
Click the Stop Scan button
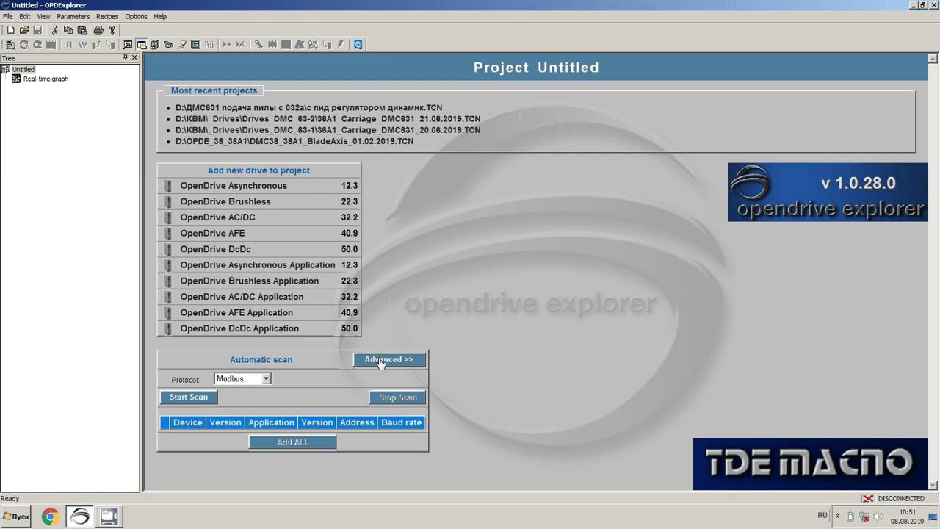(397, 397)
